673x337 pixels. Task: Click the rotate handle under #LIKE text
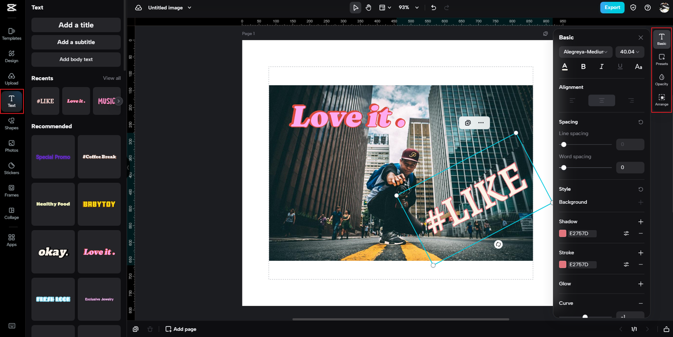click(498, 244)
